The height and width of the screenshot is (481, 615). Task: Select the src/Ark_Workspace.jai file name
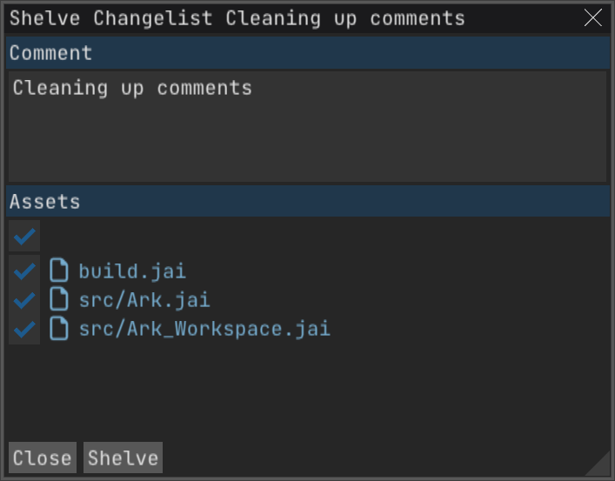tap(204, 329)
